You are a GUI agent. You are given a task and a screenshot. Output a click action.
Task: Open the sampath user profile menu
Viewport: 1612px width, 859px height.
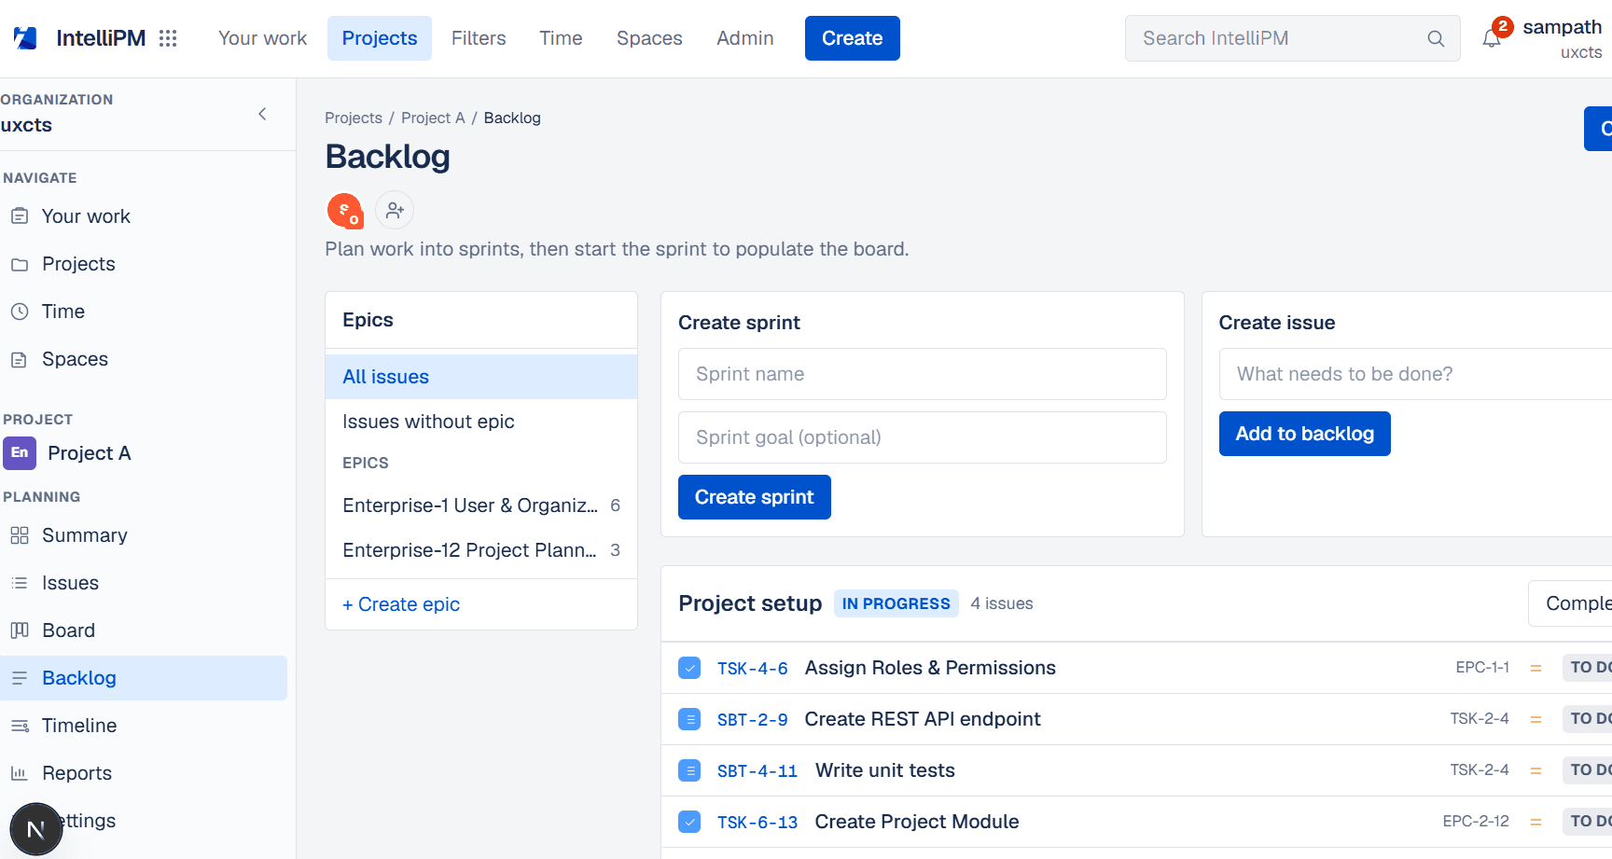coord(1563,38)
